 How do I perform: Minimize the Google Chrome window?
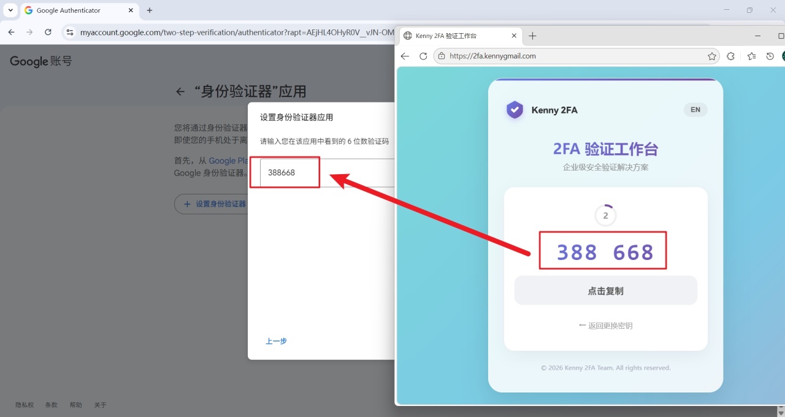pyautogui.click(x=727, y=10)
